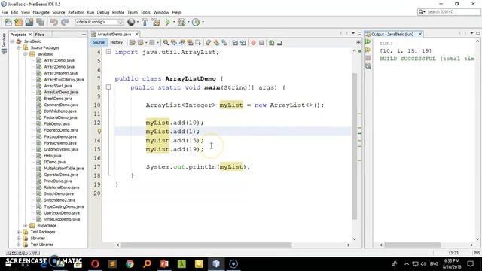Expand the Test Packages tree node
Viewport: 482px width, 271px height.
click(19, 232)
